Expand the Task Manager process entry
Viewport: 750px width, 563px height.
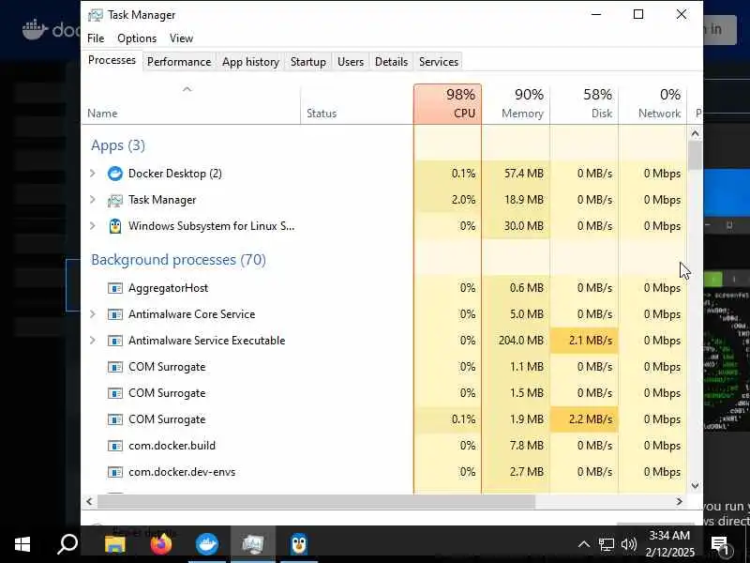(93, 200)
